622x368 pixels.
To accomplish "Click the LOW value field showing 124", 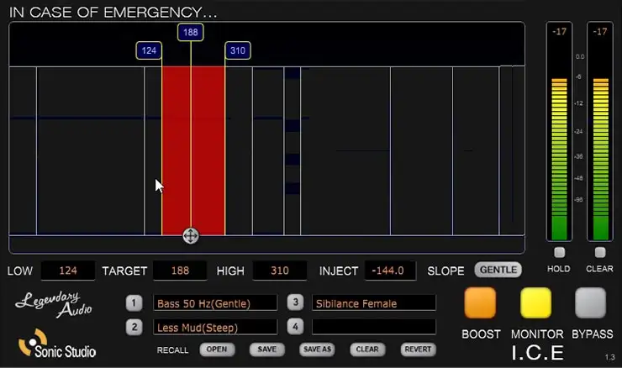I will (x=68, y=271).
